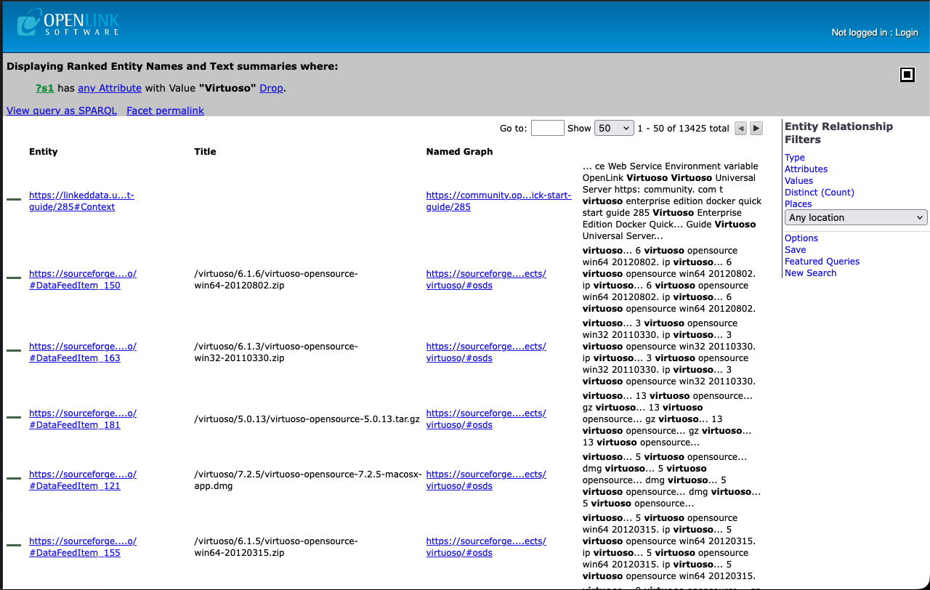930x590 pixels.
Task: Go to the next results page arrow
Action: click(x=756, y=129)
